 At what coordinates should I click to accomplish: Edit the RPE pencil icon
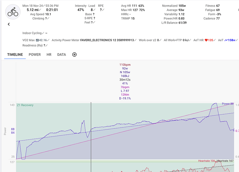103,10
